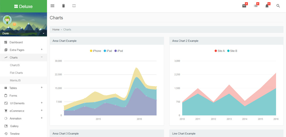
Task: Collapse Charts menu with minus sign
Action: pos(42,57)
